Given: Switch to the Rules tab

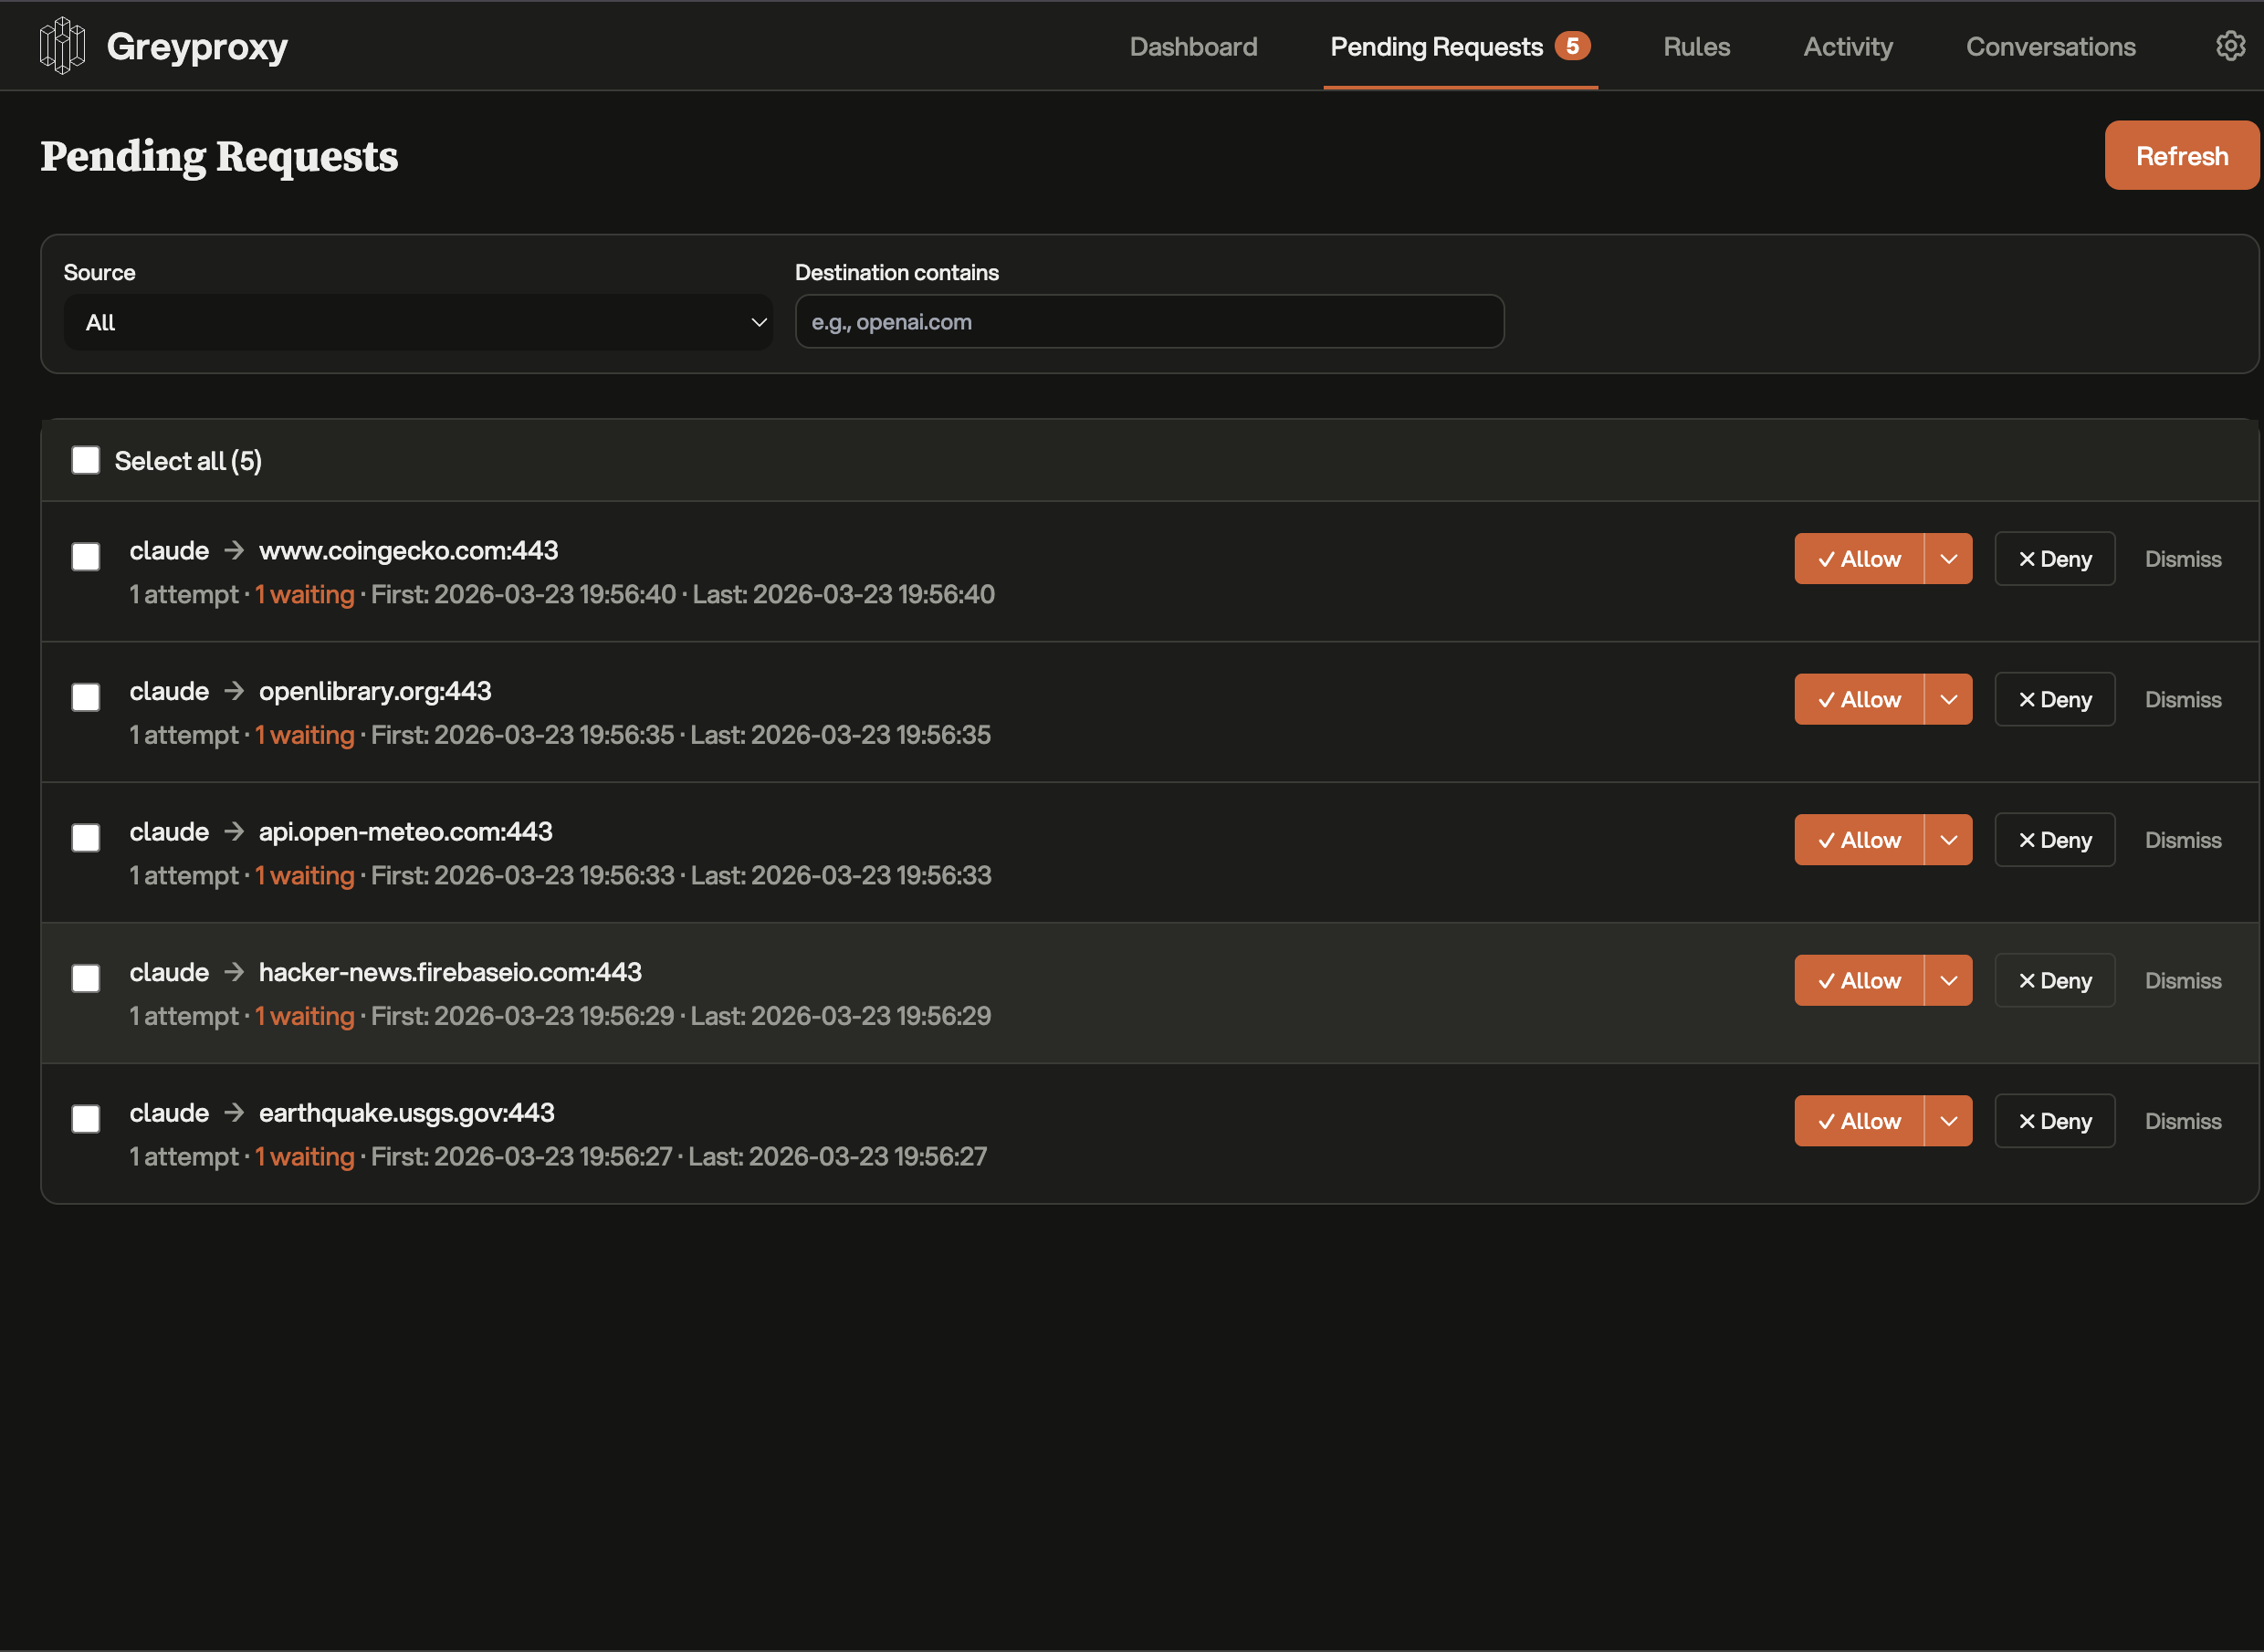Looking at the screenshot, I should pos(1696,46).
